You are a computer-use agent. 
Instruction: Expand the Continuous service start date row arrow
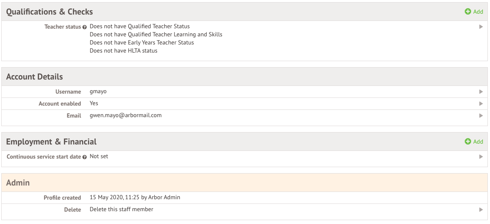[x=481, y=157]
